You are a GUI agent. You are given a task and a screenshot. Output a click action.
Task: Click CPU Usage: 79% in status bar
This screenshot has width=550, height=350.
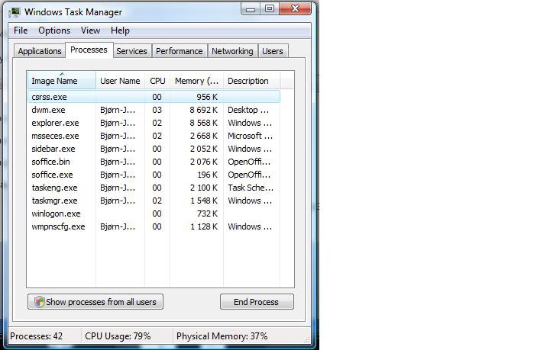(118, 336)
